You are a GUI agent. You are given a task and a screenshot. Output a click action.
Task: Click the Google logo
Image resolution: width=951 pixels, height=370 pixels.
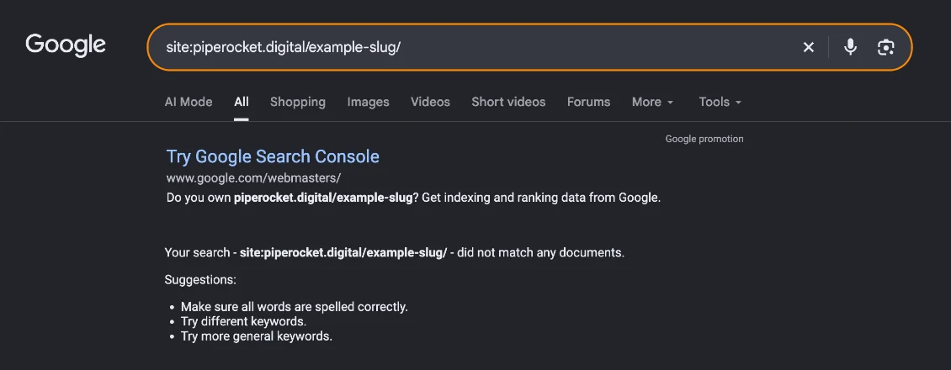pyautogui.click(x=66, y=46)
